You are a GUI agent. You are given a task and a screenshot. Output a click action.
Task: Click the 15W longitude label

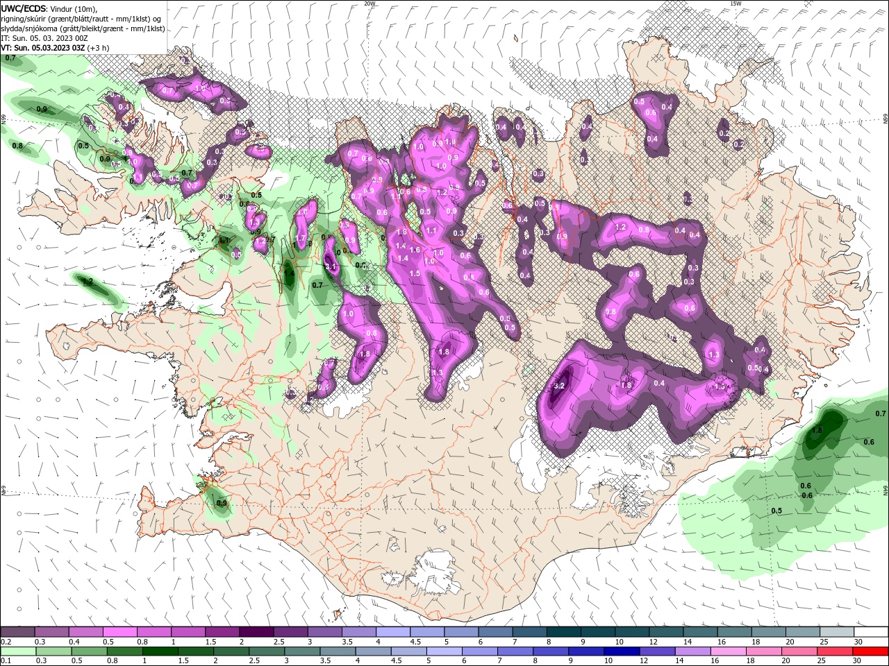coord(736,3)
